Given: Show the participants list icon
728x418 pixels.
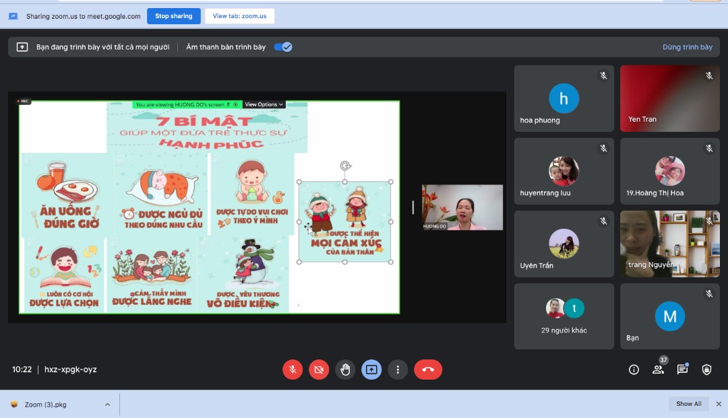Looking at the screenshot, I should (658, 370).
